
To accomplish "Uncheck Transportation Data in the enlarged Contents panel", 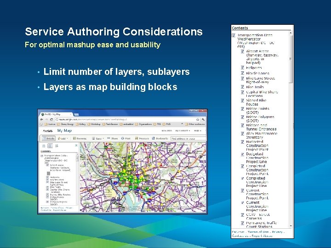I will tap(234, 35).
